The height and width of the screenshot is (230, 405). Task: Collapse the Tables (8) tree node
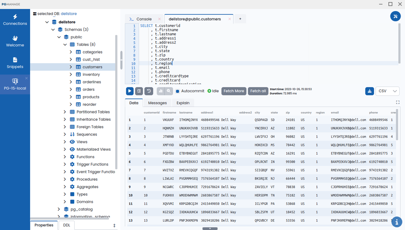pyautogui.click(x=65, y=44)
